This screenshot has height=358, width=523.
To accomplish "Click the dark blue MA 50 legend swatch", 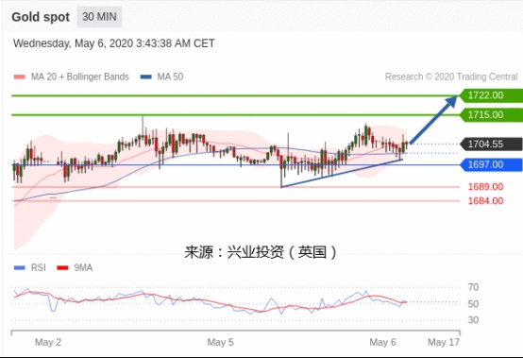I will [x=145, y=77].
